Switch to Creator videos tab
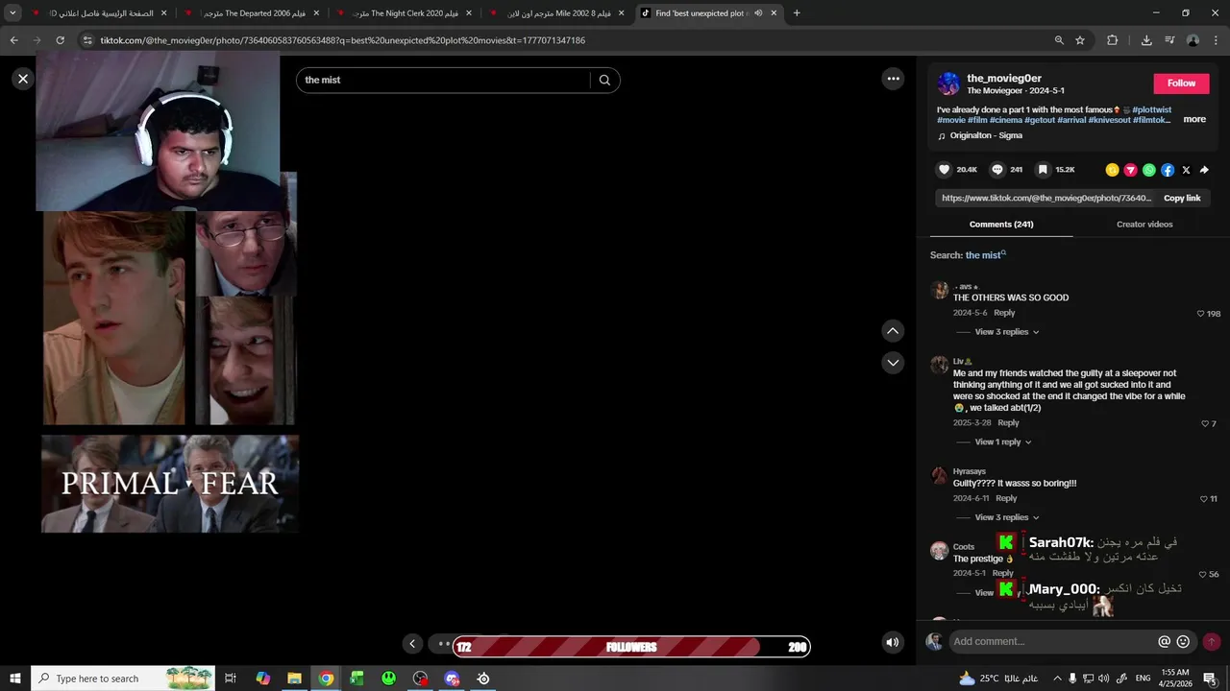Viewport: 1230px width, 691px height. pos(1144,225)
